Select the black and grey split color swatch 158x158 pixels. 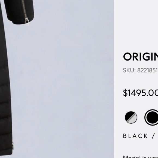(x=131, y=117)
